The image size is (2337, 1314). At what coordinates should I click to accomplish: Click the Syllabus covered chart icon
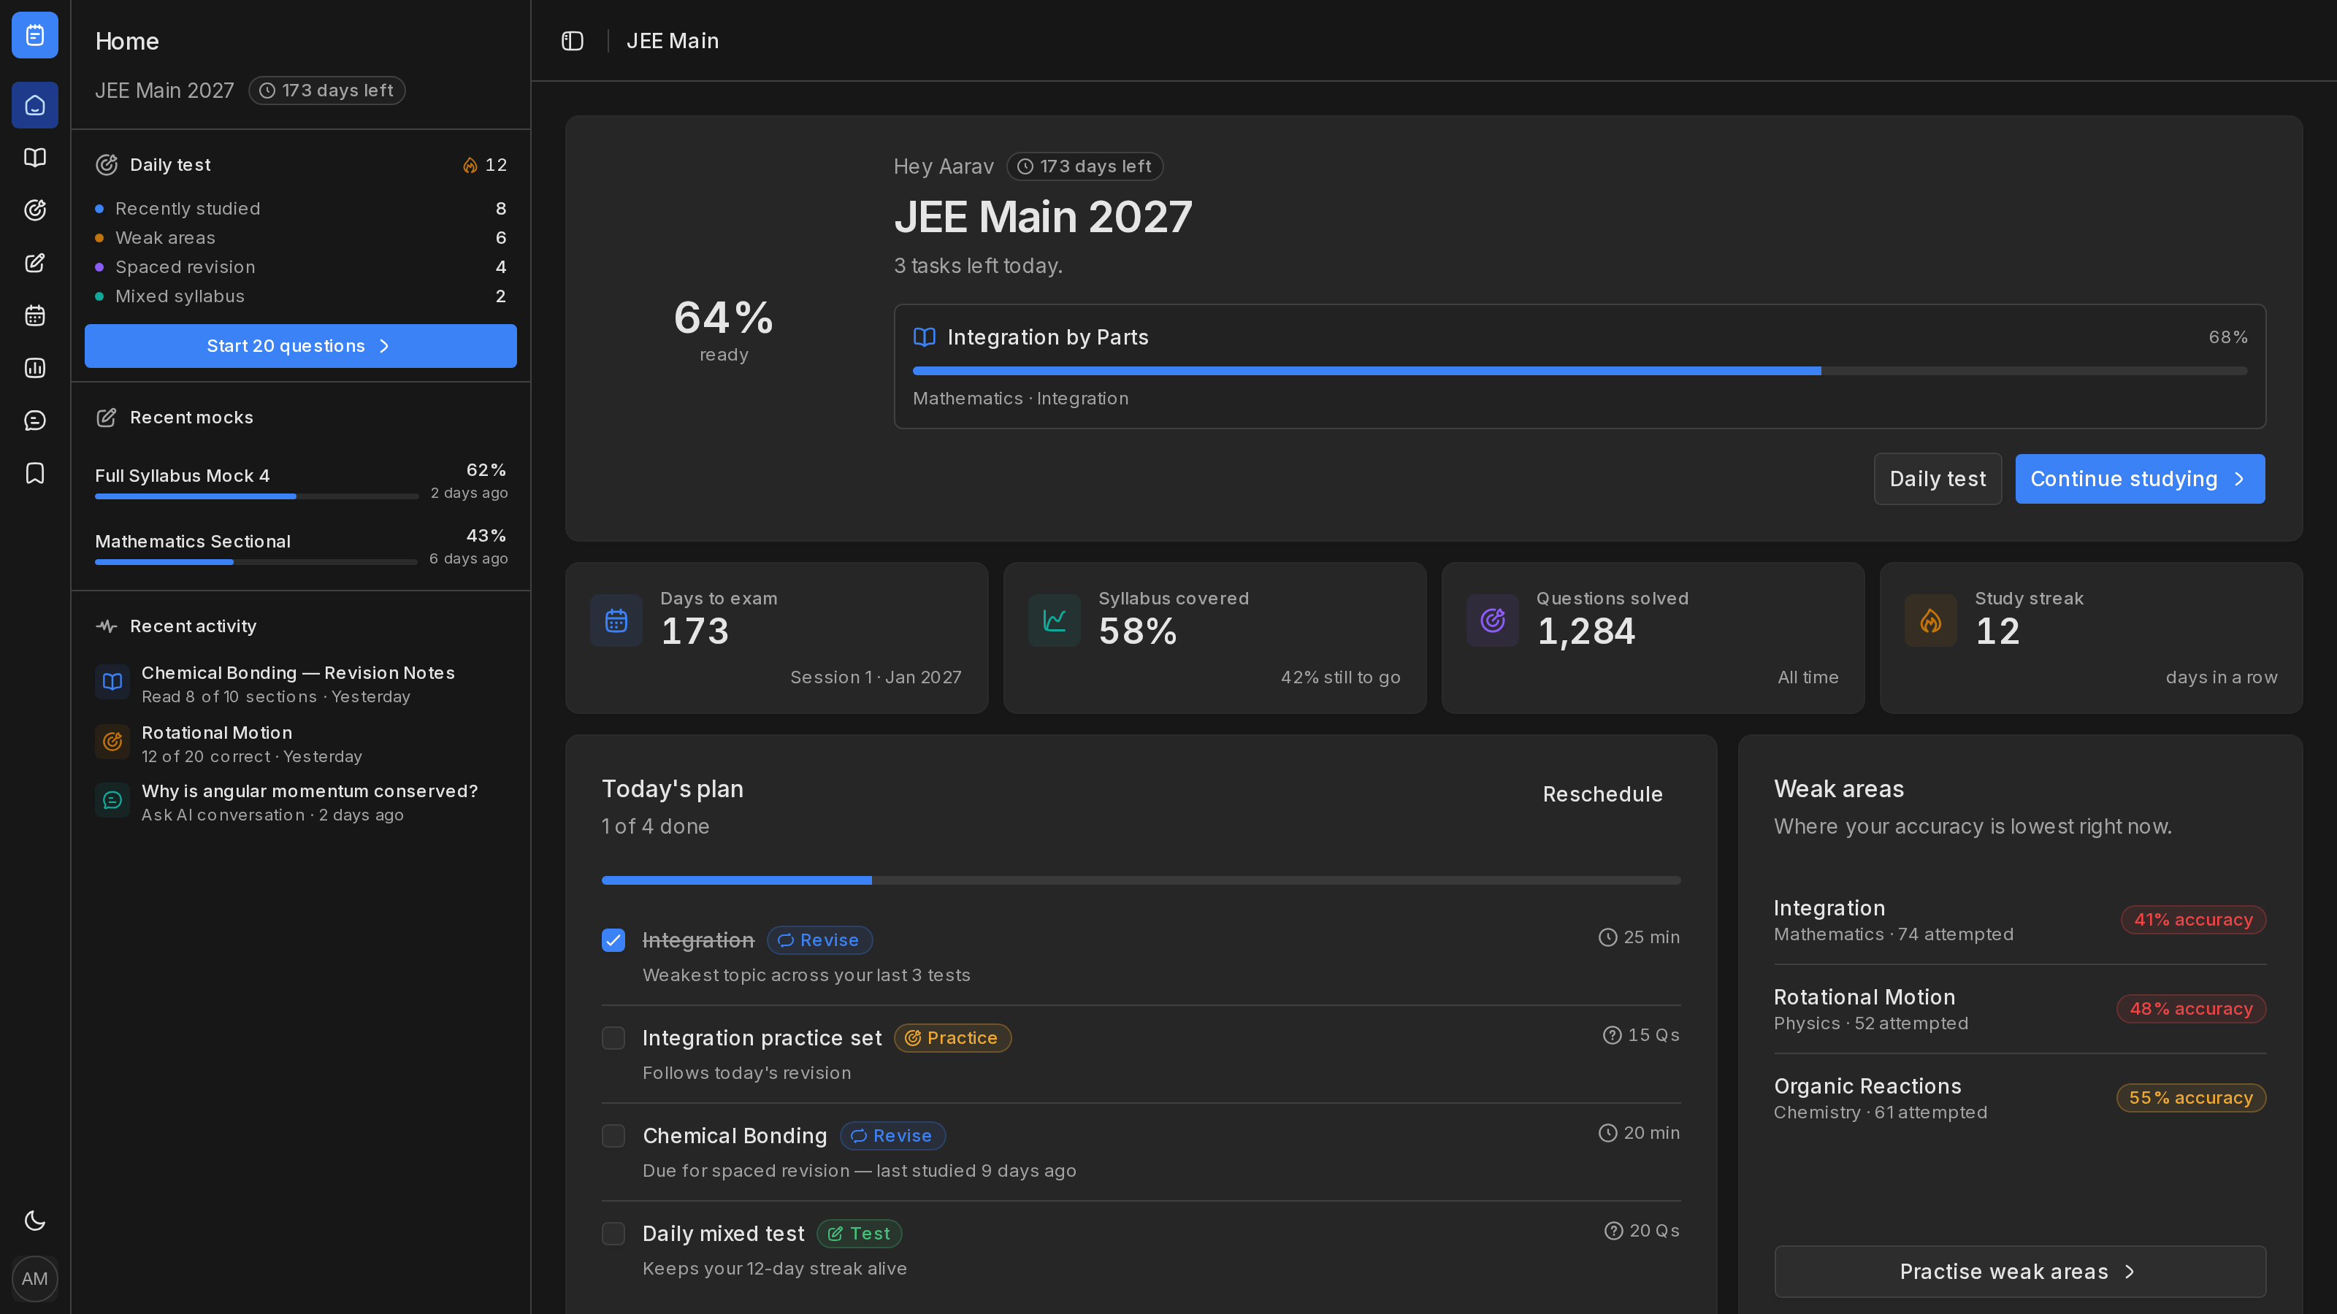(1054, 620)
